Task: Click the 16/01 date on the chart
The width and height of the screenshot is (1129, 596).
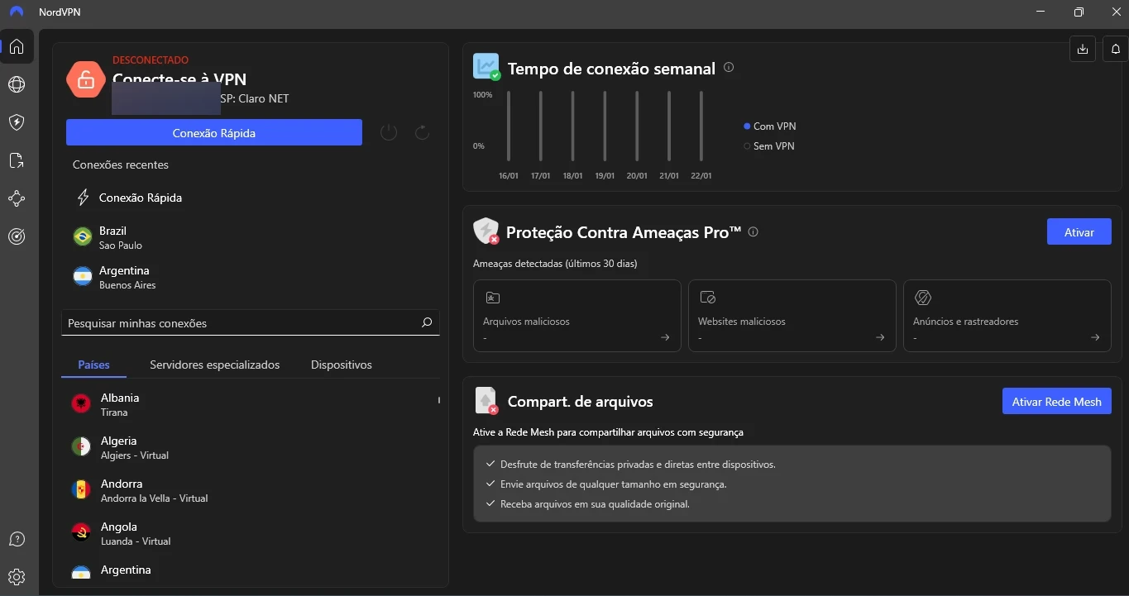Action: tap(508, 176)
